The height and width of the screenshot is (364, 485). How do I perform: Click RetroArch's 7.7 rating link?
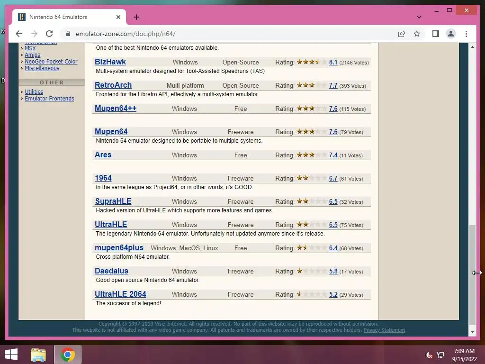pyautogui.click(x=333, y=85)
